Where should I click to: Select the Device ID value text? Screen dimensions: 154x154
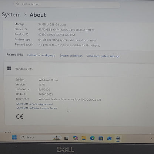click(66, 30)
